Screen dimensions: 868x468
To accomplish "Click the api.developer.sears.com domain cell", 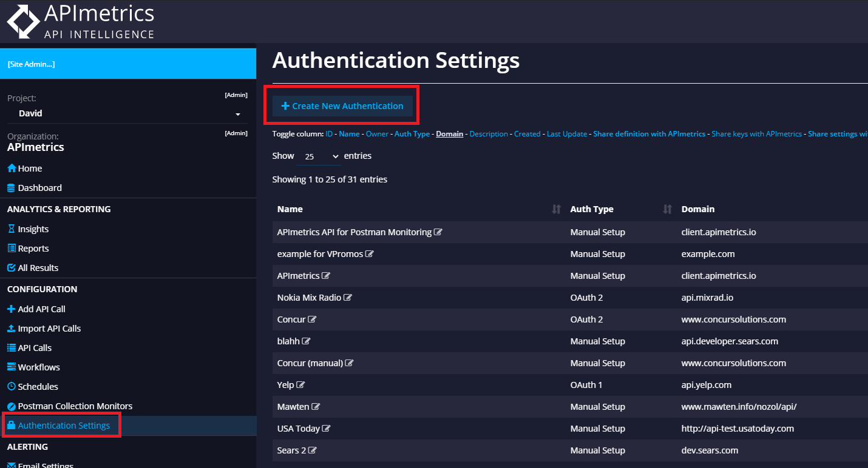I will coord(730,341).
